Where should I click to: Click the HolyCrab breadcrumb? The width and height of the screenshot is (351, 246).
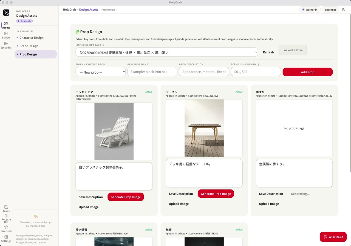click(x=69, y=10)
